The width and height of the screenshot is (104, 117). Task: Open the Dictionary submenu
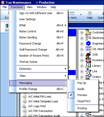tap(38, 69)
